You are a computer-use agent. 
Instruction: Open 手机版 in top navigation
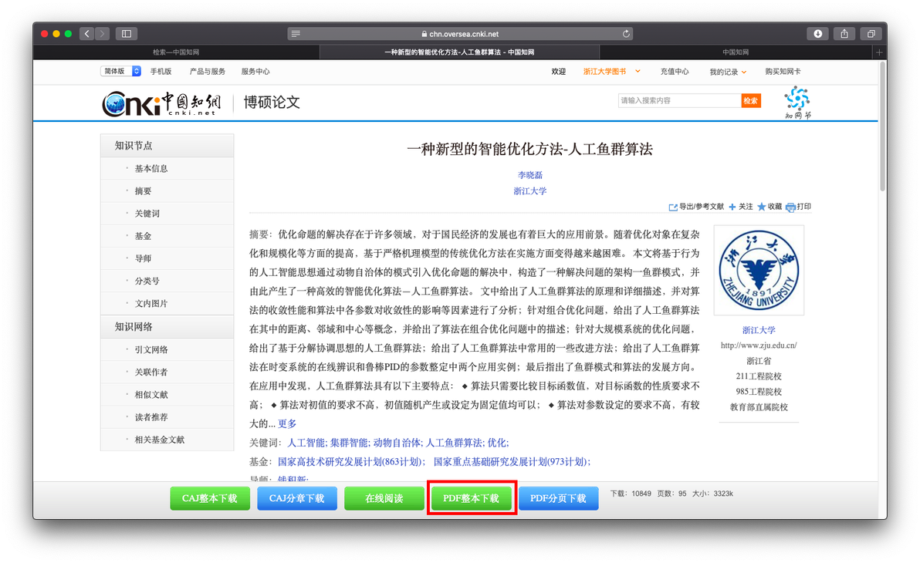pyautogui.click(x=161, y=72)
